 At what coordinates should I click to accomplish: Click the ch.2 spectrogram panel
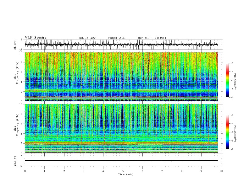point(121,129)
